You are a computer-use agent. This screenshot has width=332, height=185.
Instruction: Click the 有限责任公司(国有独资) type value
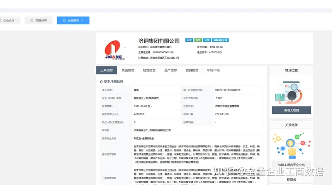click(146, 98)
